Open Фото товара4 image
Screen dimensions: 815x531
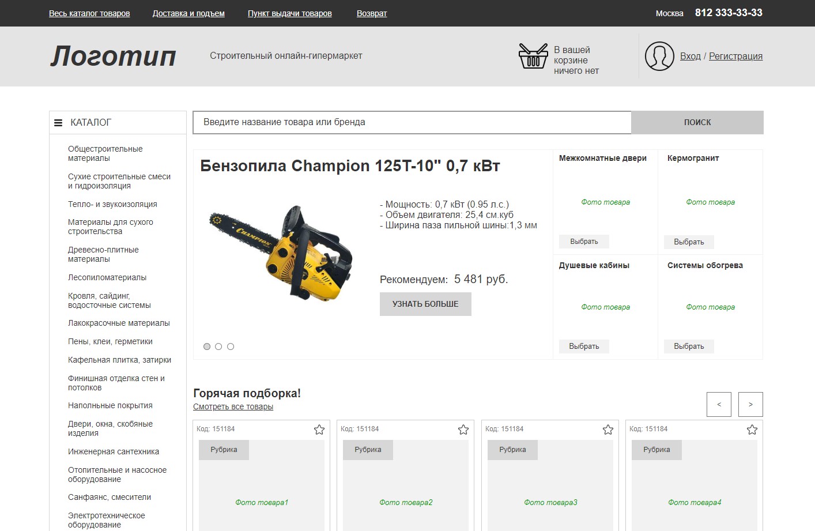[x=695, y=503]
